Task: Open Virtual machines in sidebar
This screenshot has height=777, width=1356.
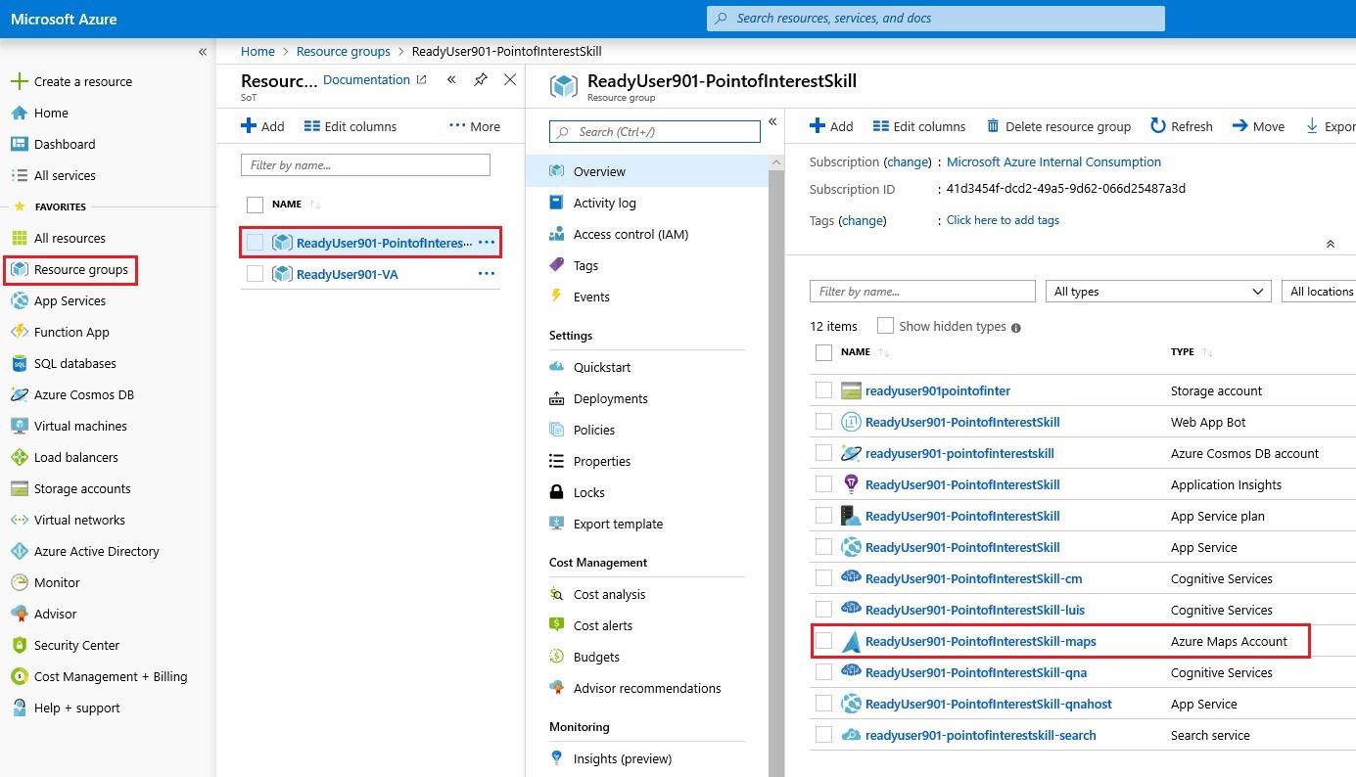Action: 80,426
